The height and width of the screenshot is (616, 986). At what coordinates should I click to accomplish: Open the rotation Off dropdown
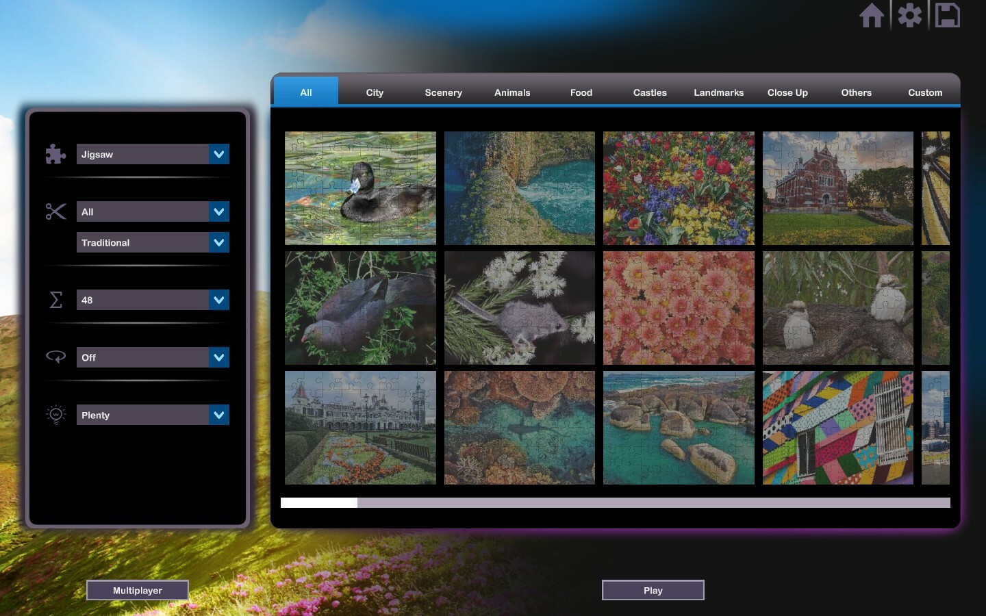(x=218, y=357)
